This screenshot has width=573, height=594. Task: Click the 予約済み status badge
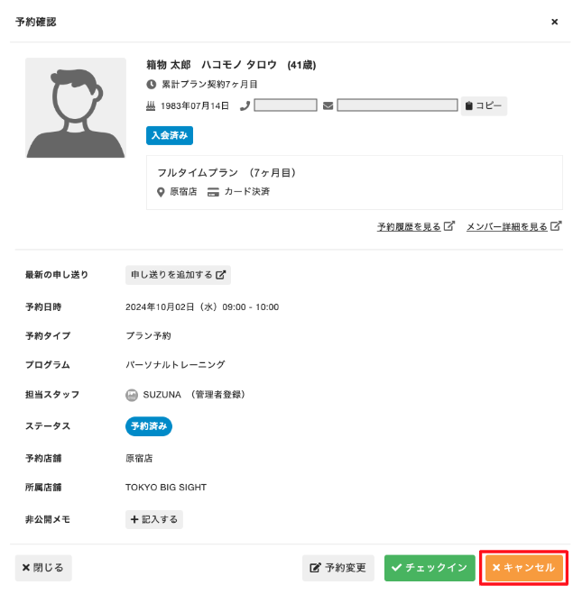pos(148,426)
